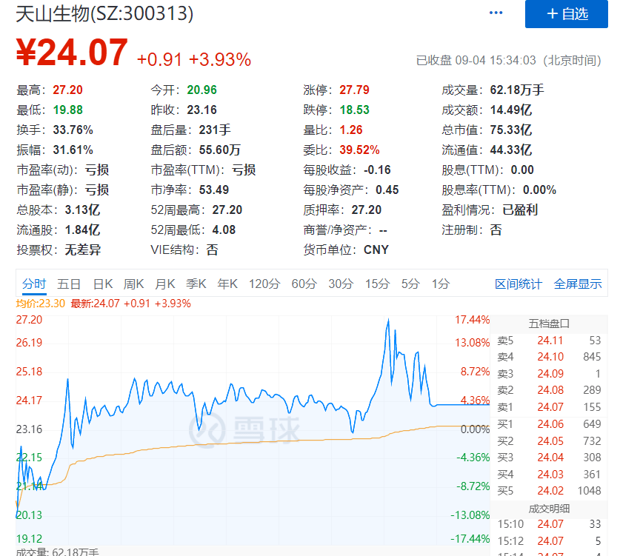Viewport: 620px width, 556px height.
Task: Open the 区间统计 link
Action: (x=519, y=284)
